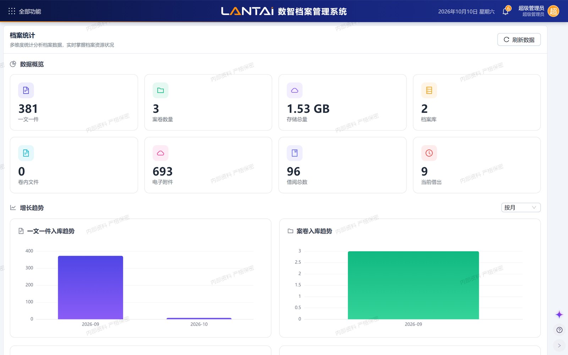This screenshot has height=355, width=568.
Task: Click the bookmark icon for 借阅总数
Action: (295, 153)
